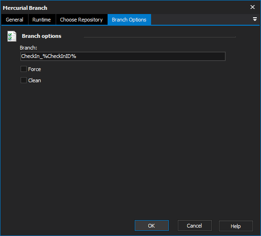
Task: Dismiss the dialog via Cancel
Action: point(195,226)
